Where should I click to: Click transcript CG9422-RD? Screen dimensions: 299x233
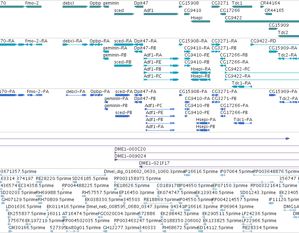(x=275, y=45)
